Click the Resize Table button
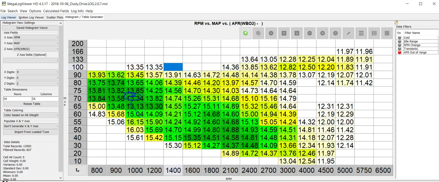The height and width of the screenshot is (182, 439). tap(31, 104)
